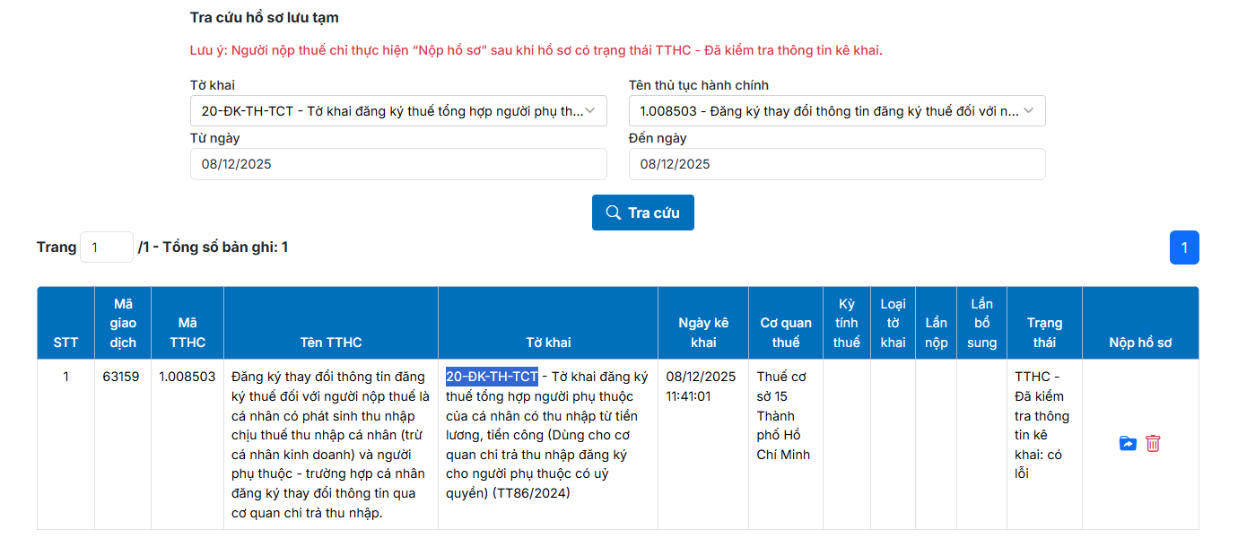Open the Tờ khai dropdown
1238x547 pixels.
click(x=398, y=111)
